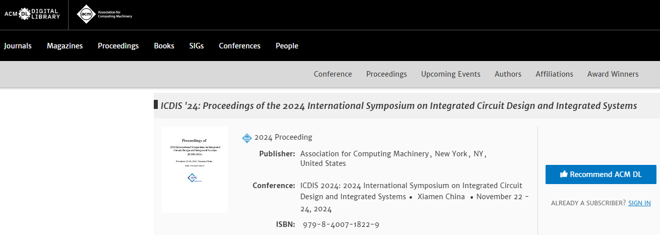Go to the Conference tab in gray bar
The height and width of the screenshot is (235, 660).
click(333, 74)
